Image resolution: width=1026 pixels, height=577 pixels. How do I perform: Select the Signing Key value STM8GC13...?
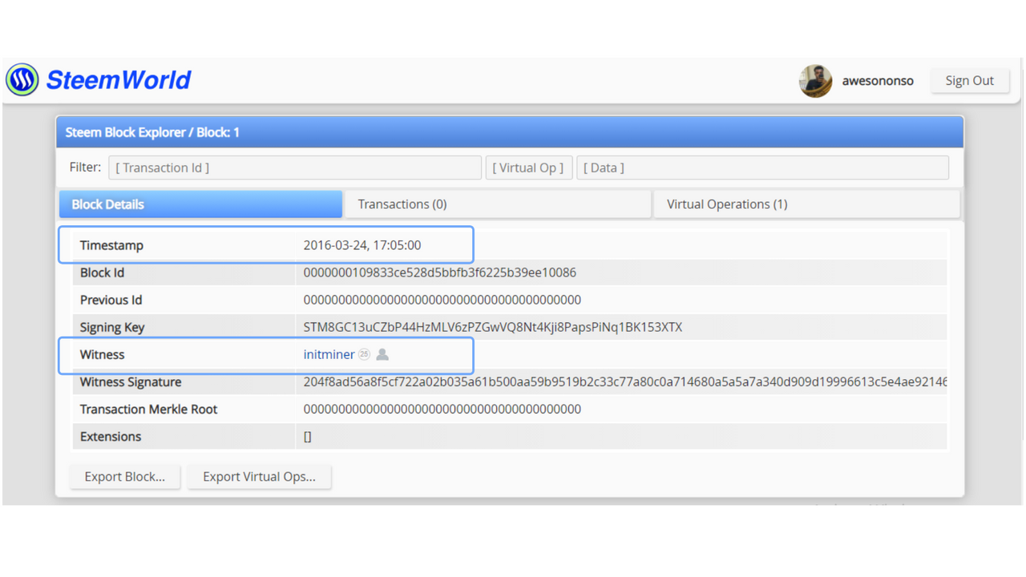point(493,327)
